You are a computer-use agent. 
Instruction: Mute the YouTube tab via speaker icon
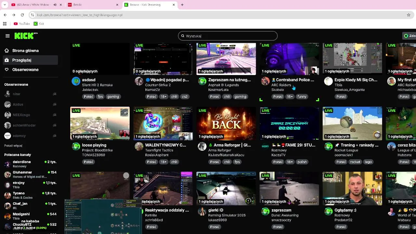click(x=55, y=5)
